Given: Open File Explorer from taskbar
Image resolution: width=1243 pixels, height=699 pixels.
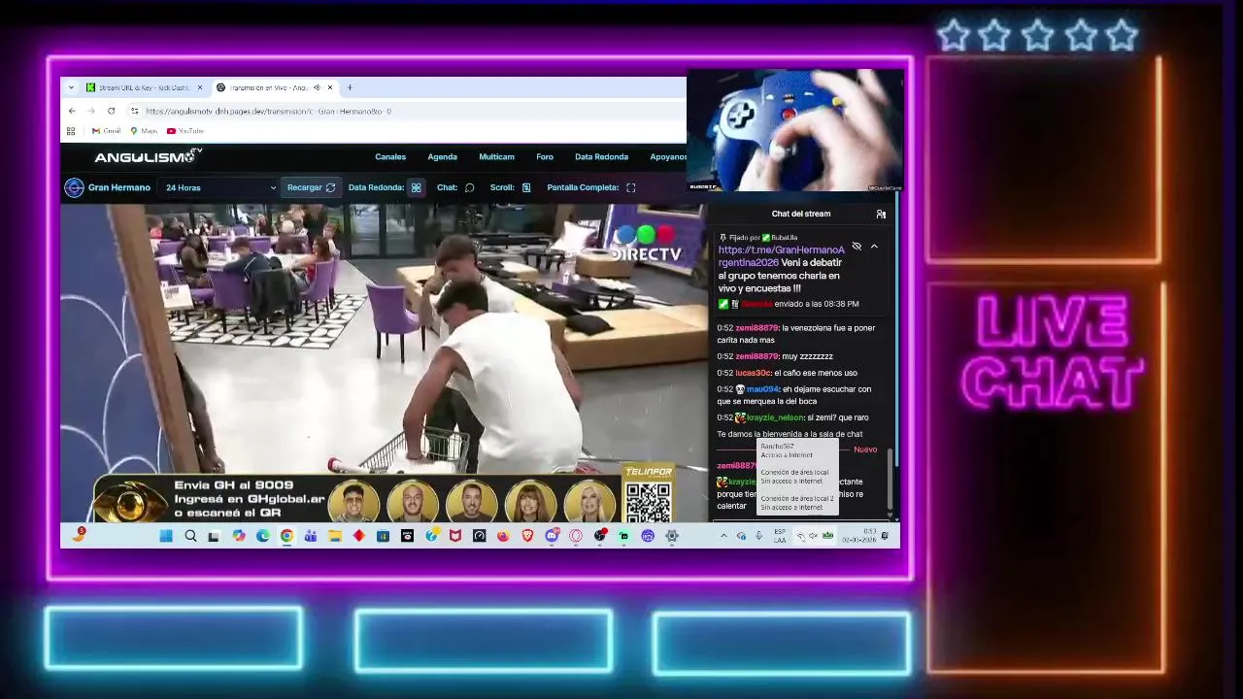Looking at the screenshot, I should coord(335,536).
